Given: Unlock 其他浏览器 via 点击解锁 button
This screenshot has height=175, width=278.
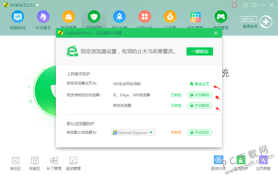Looking at the screenshot, I should 200,106.
